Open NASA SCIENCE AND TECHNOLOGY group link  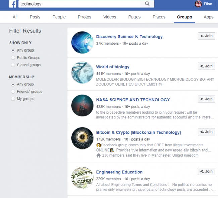[x=133, y=100]
